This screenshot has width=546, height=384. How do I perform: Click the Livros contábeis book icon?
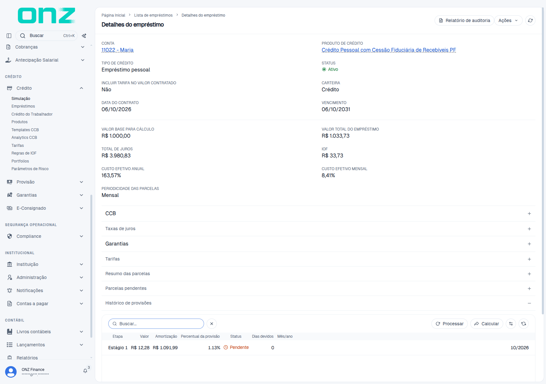[10, 332]
